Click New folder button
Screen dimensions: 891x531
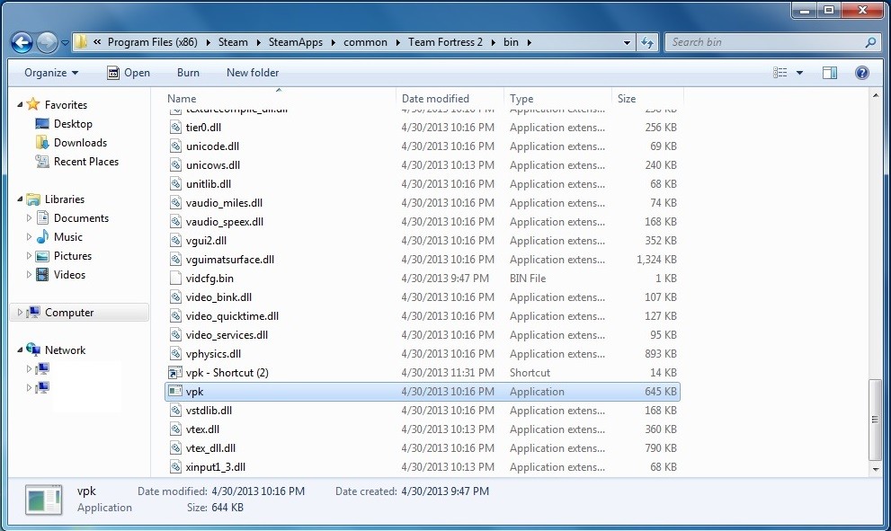click(253, 73)
